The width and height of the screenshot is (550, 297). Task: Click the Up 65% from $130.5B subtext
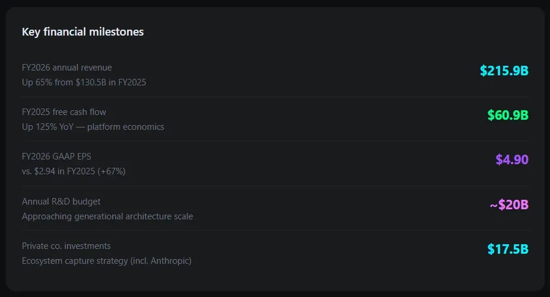(x=84, y=82)
